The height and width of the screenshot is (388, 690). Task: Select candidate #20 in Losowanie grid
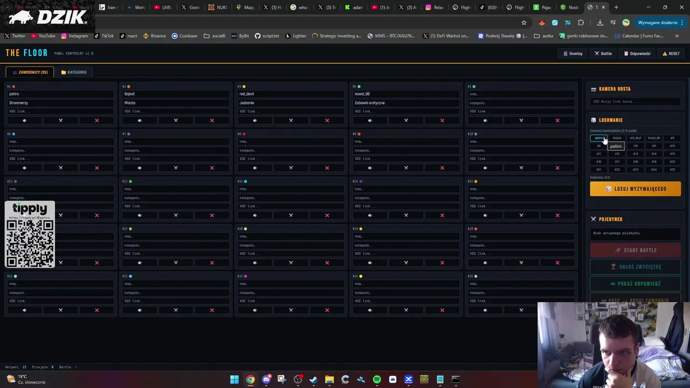coord(672,162)
